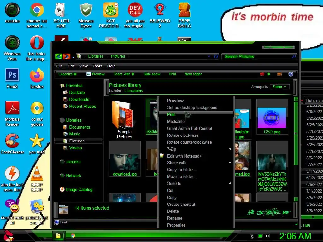Open the you tried star icon
This screenshot has width=323, height=242.
coord(37,144)
